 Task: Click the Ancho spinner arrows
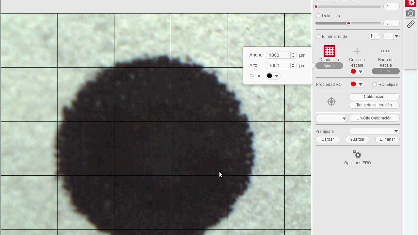coord(293,55)
